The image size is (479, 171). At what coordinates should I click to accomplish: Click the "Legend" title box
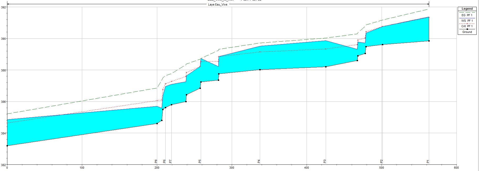coord(467,9)
